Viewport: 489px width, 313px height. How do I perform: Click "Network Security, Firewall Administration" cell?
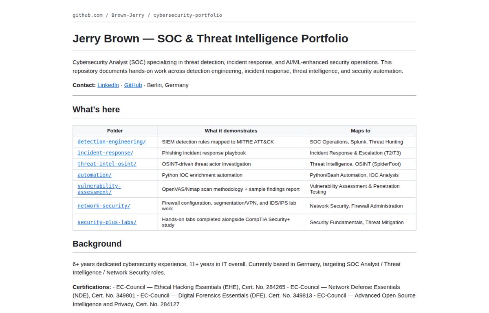pyautogui.click(x=361, y=206)
